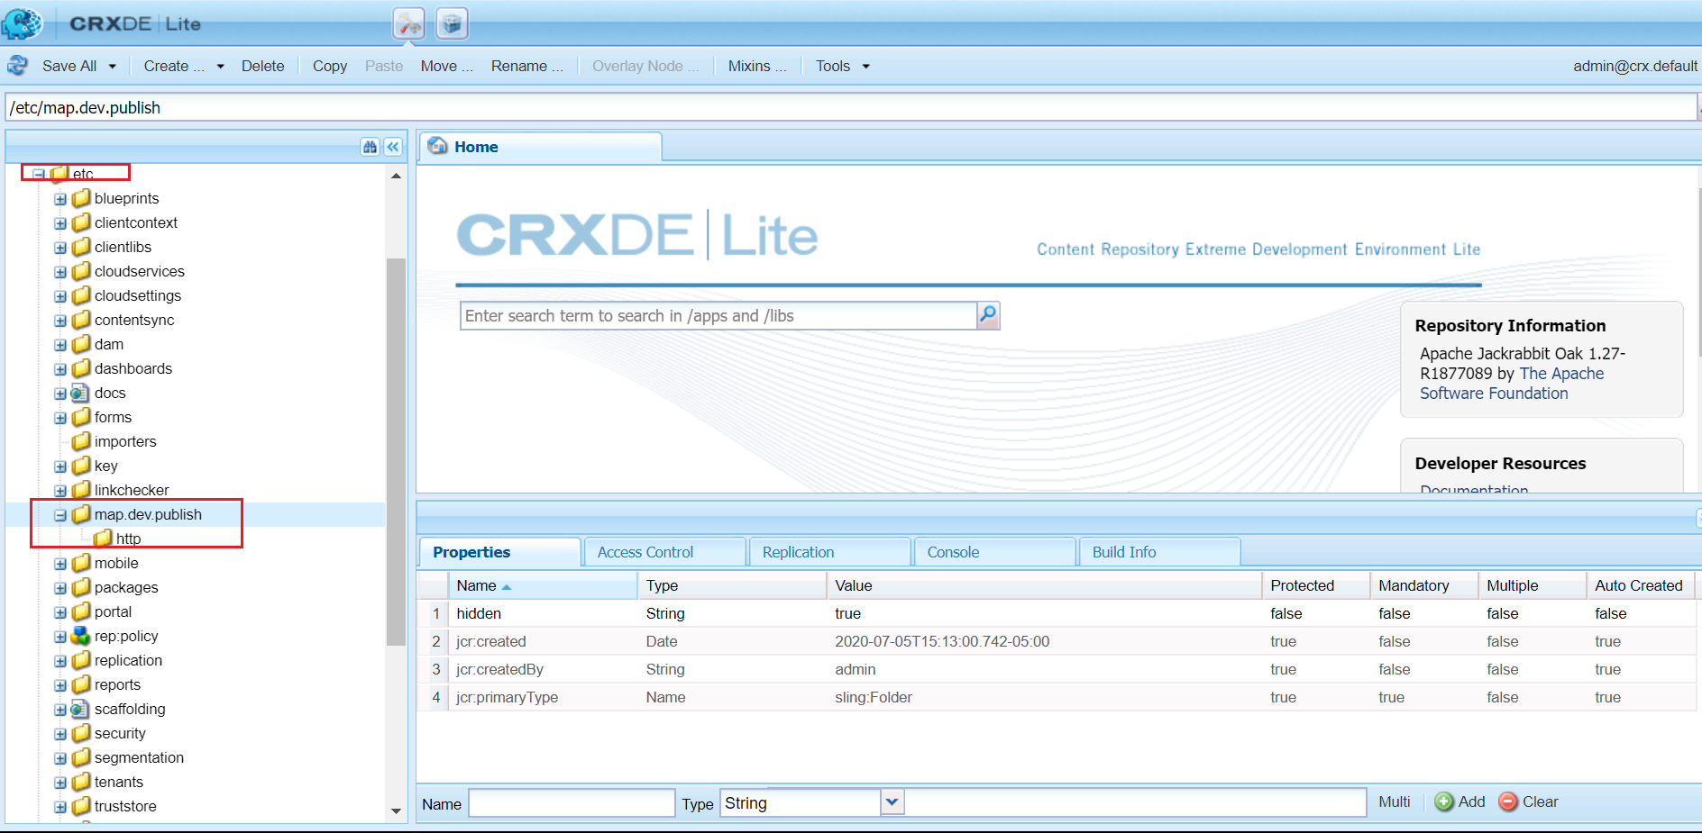Click the Move ... toolbar button
The image size is (1702, 833).
[447, 66]
